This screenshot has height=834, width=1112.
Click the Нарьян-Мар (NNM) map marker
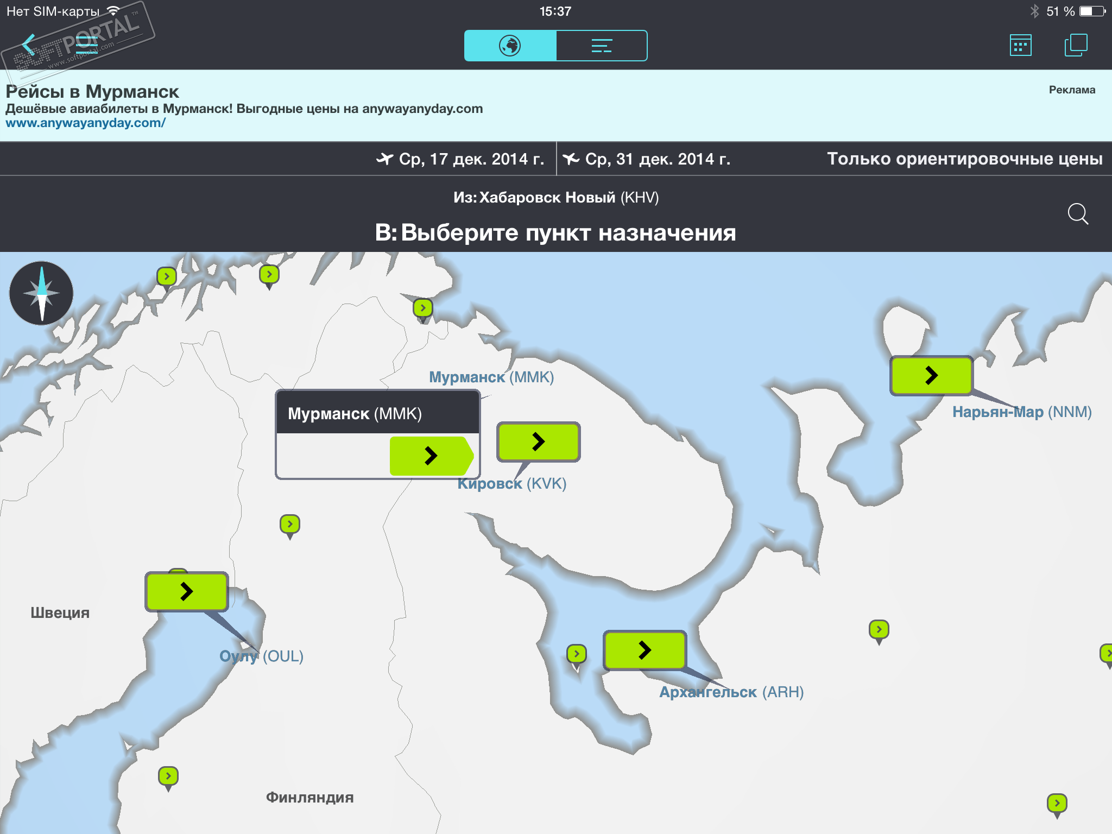coord(931,375)
